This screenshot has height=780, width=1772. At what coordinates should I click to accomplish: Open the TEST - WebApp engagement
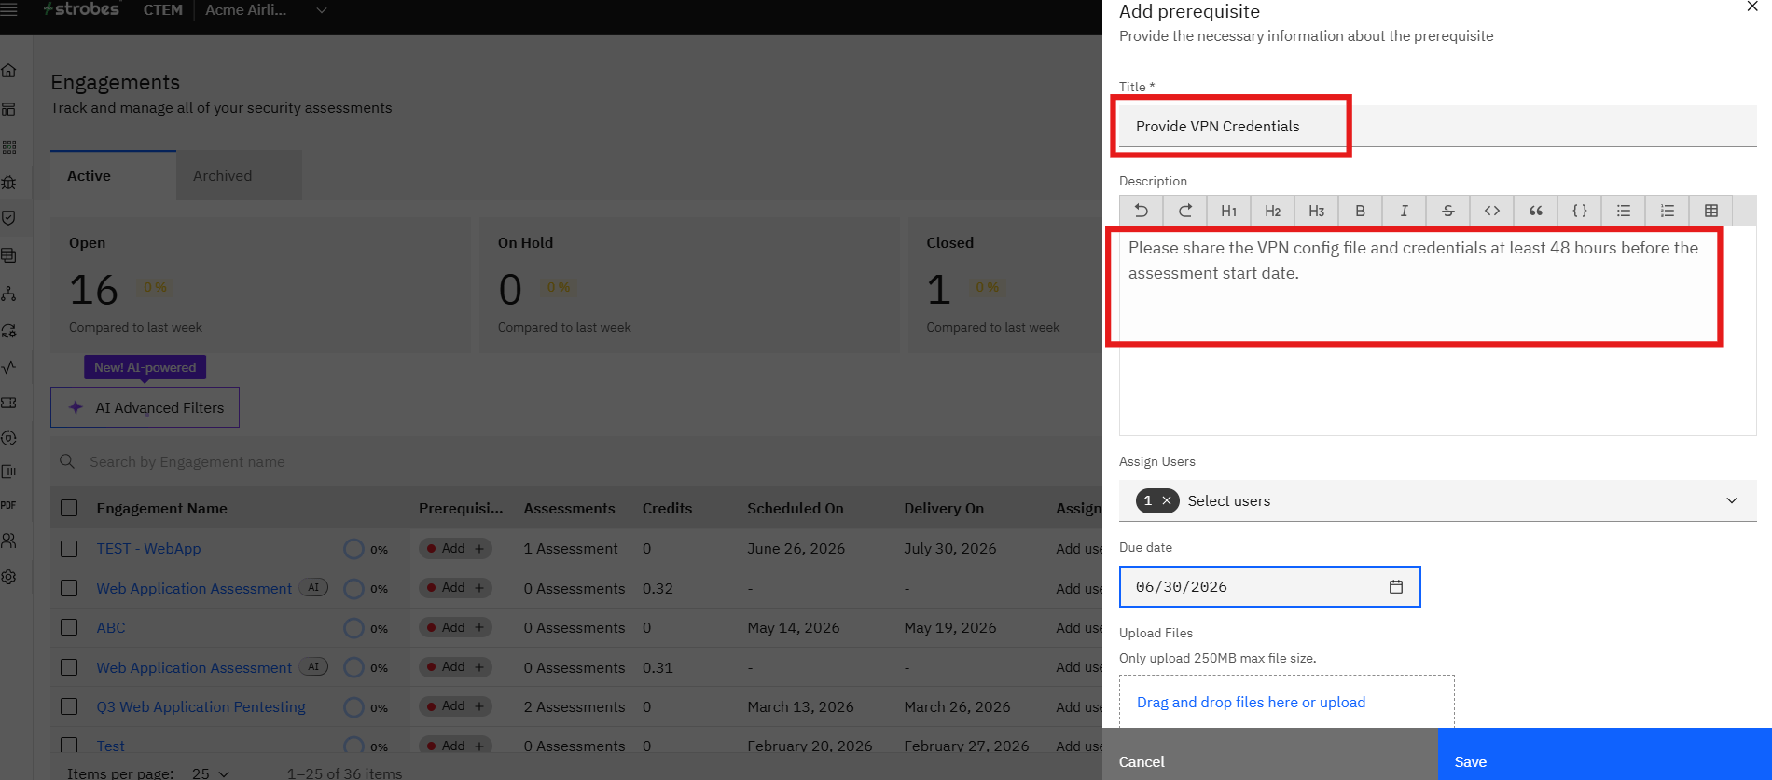coord(148,549)
